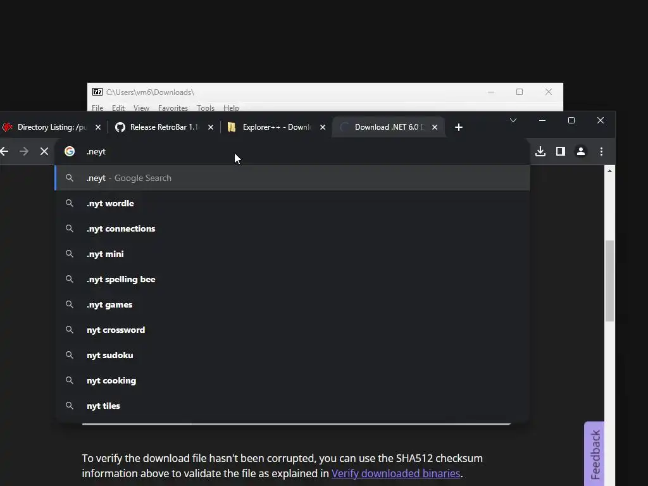Pick the '.nyt mini' suggestion

point(292,254)
